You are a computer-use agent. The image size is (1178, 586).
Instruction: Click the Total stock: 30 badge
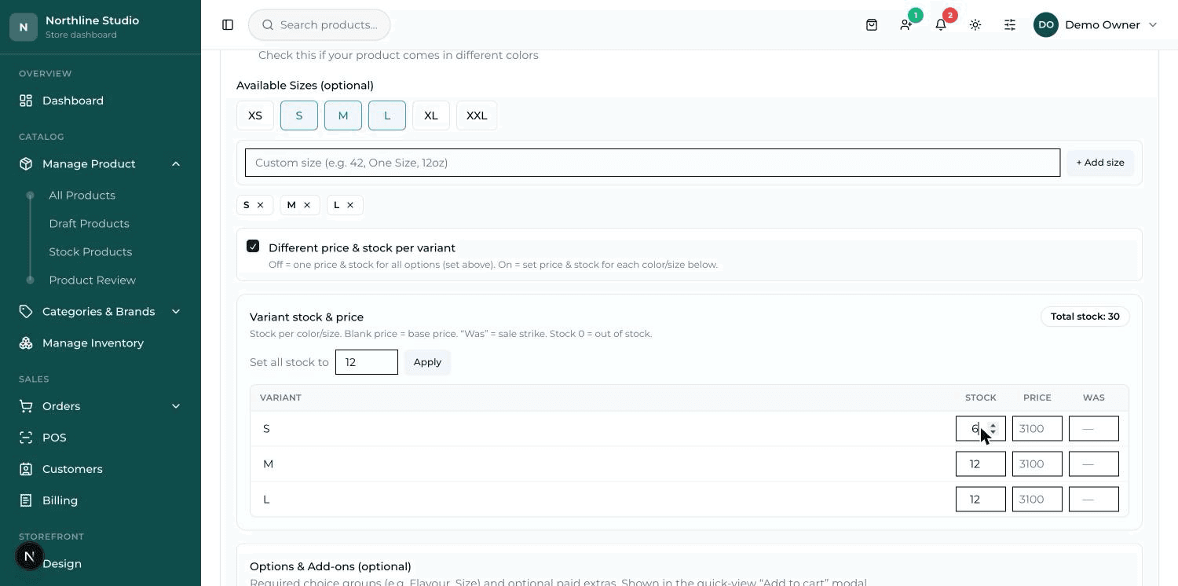tap(1085, 317)
